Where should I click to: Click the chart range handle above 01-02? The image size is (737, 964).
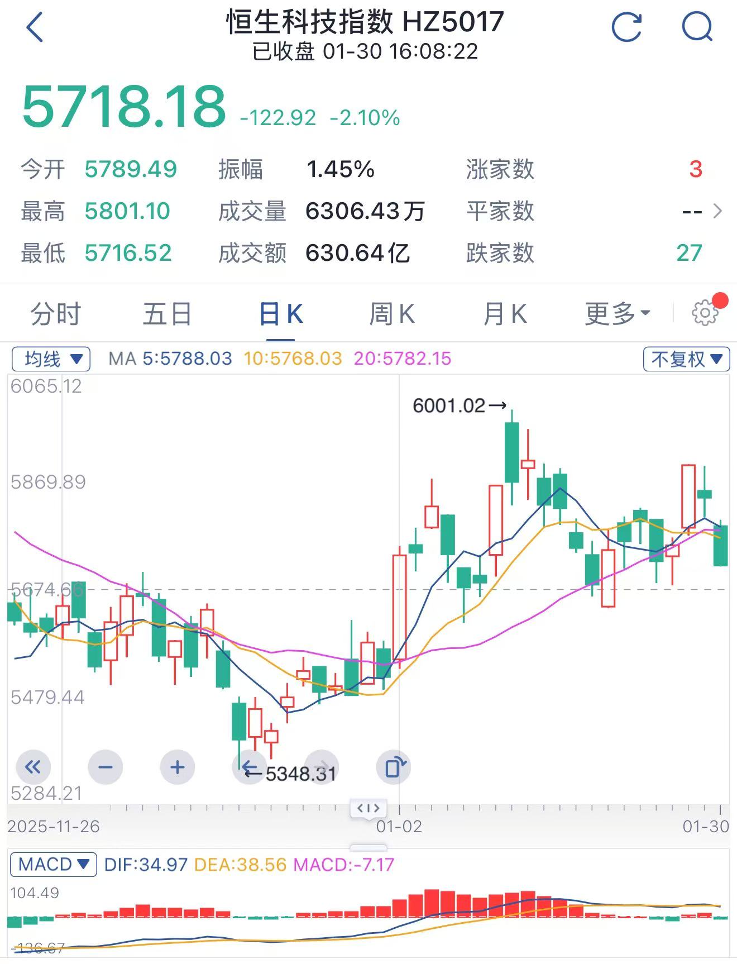(x=368, y=808)
